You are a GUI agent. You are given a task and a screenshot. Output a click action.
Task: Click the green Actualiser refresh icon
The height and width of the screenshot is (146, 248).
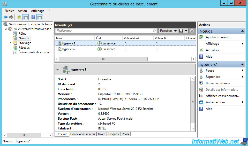coord(201,50)
